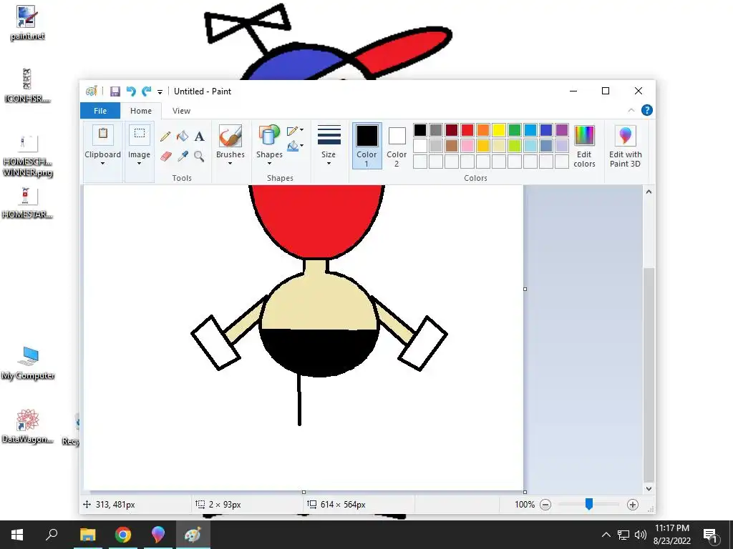
Task: Expand the Brushes dropdown arrow
Action: [230, 164]
